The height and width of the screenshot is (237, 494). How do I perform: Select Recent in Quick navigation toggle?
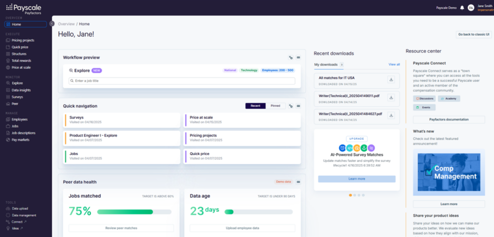255,105
